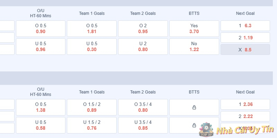Choose Next Goal team 2 at 2.22
Image resolution: width=277 pixels, height=138 pixels.
click(245, 116)
